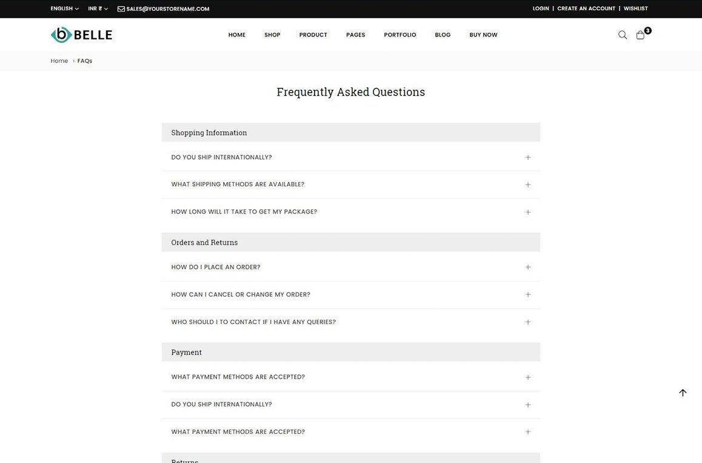This screenshot has width=702, height=463.
Task: Click the Belle logo
Action: click(x=81, y=35)
